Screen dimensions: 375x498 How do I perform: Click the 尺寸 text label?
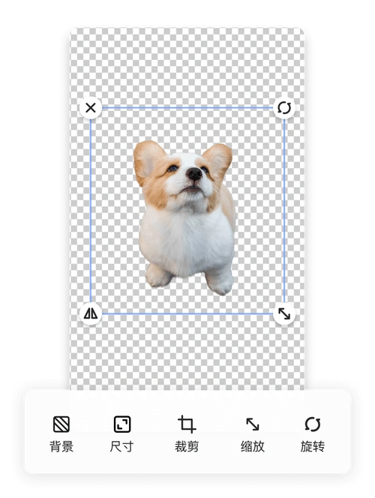tap(122, 446)
